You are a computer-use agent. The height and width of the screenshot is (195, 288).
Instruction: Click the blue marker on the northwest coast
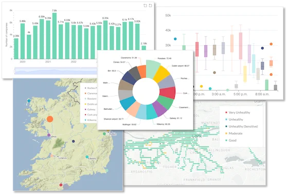tap(29, 101)
